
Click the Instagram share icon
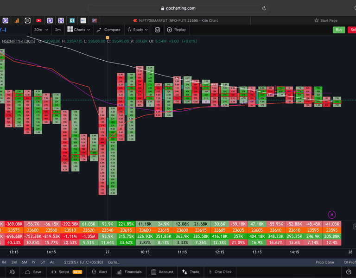[x=157, y=30]
